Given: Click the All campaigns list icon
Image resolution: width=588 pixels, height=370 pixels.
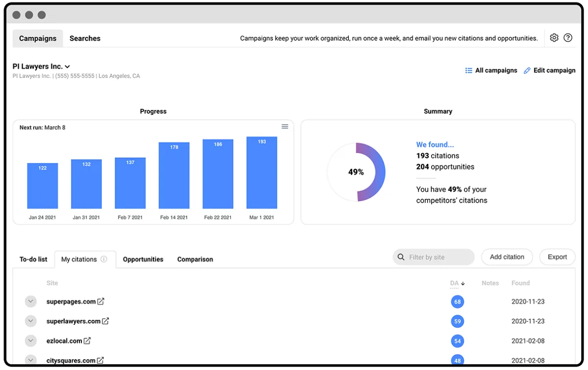Looking at the screenshot, I should pos(468,70).
